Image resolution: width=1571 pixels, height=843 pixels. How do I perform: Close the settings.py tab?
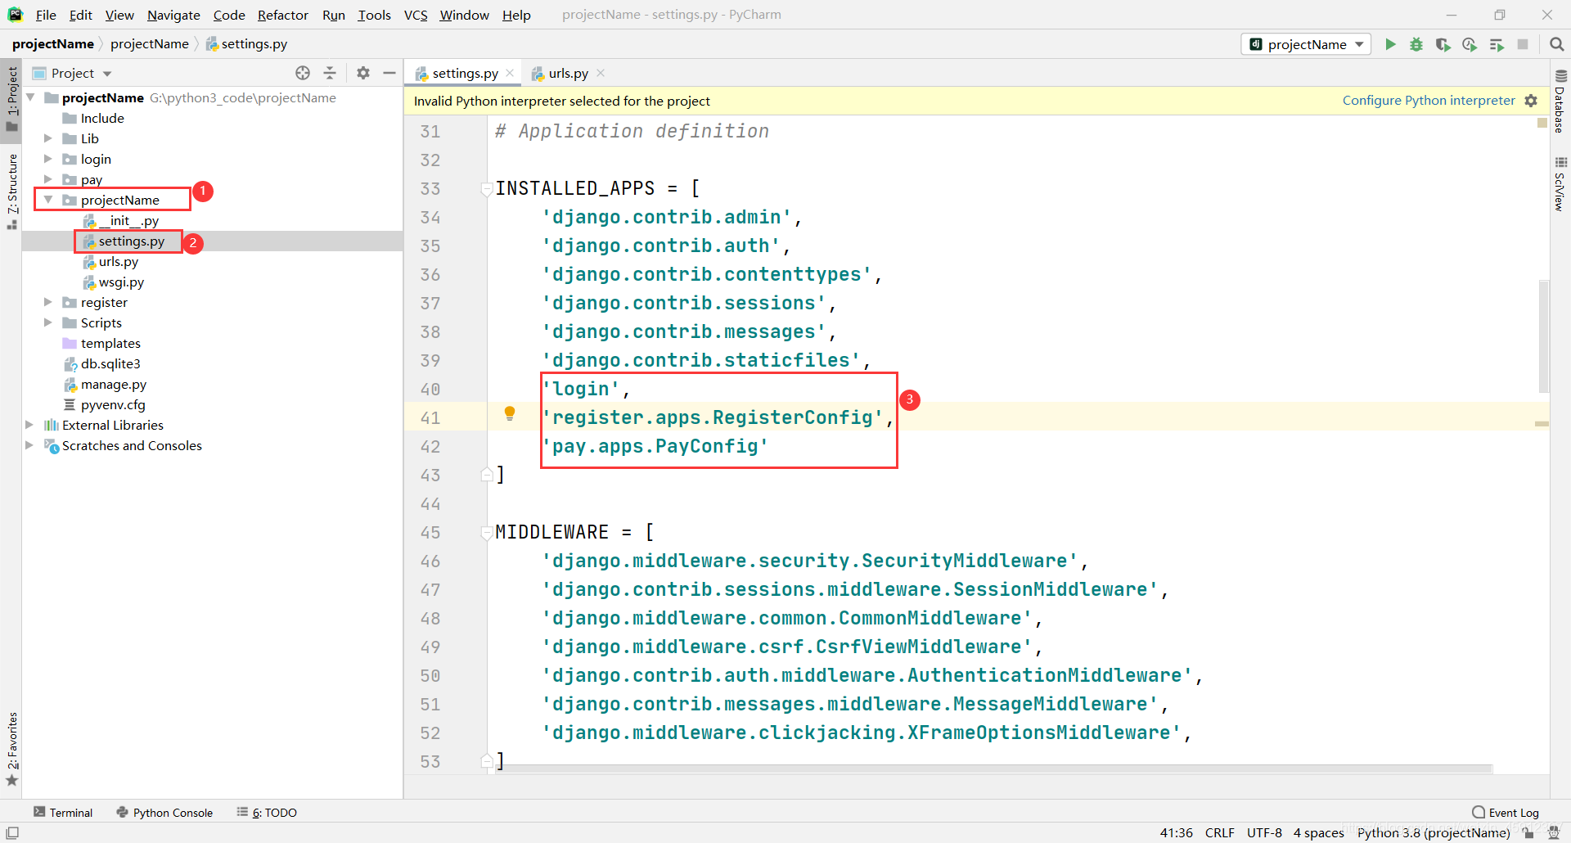pyautogui.click(x=510, y=73)
